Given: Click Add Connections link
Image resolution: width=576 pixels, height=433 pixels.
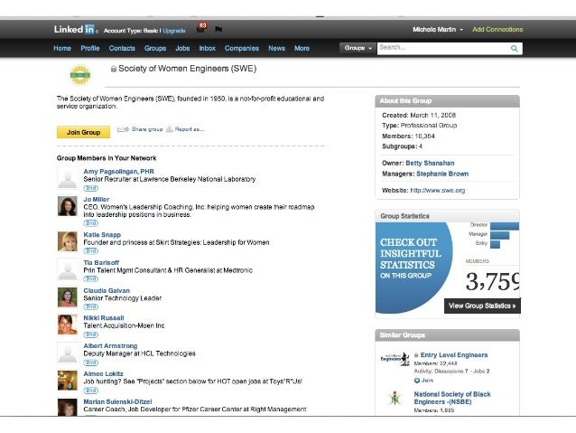Looking at the screenshot, I should point(497,30).
